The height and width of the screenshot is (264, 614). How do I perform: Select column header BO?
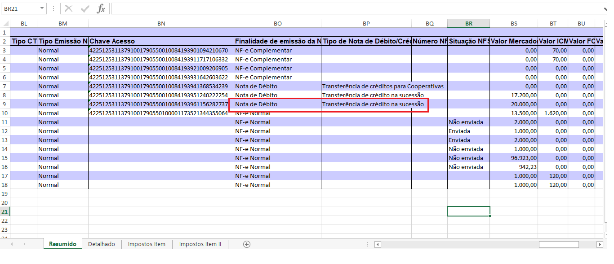coord(277,23)
